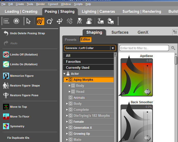The image size is (178, 142).
Task: Click the Undo arrow icon
Action: [x=6, y=33]
